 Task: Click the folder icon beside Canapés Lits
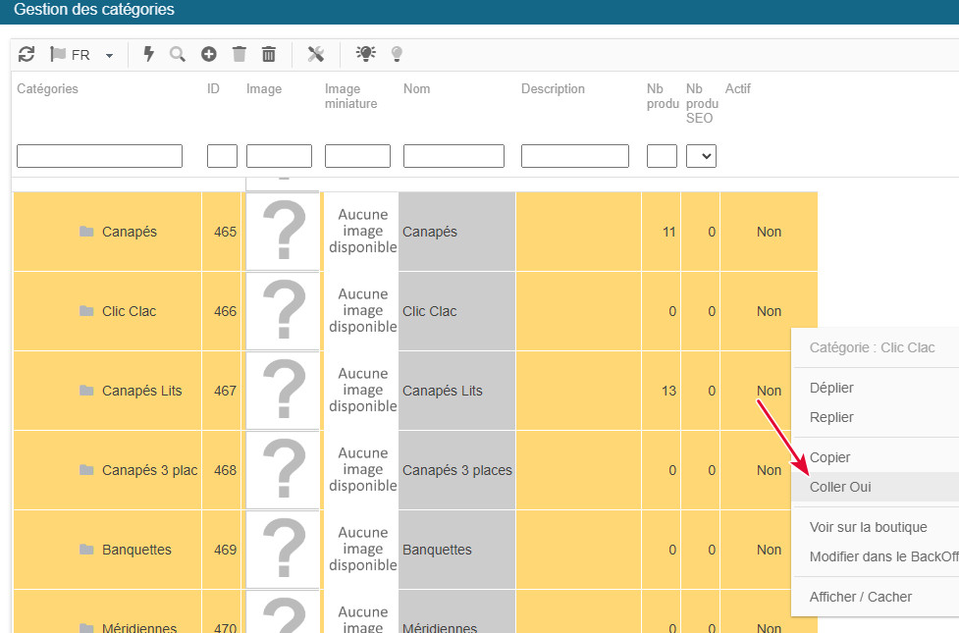[86, 391]
